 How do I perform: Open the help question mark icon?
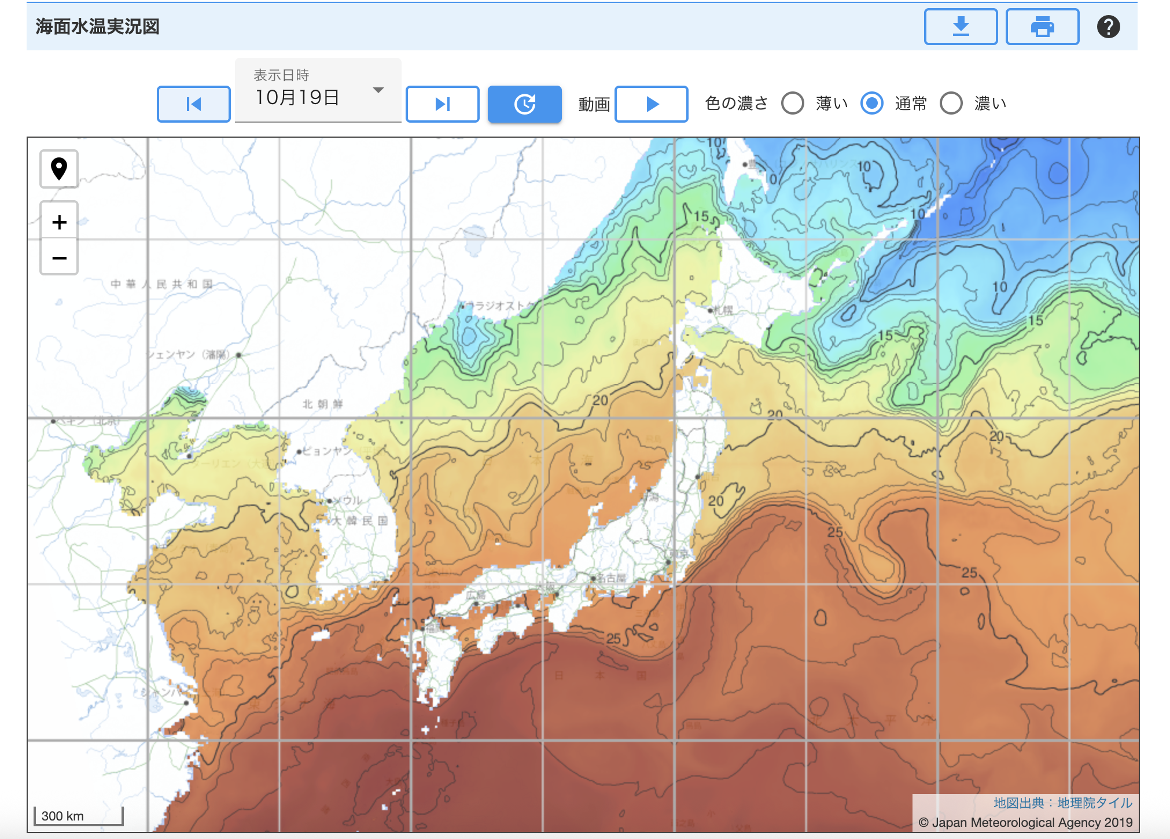click(x=1108, y=27)
